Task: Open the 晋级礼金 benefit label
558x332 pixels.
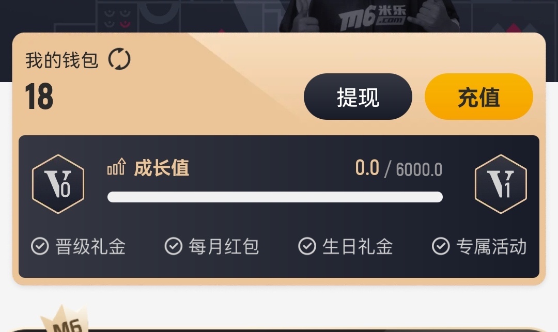Action: pyautogui.click(x=90, y=246)
